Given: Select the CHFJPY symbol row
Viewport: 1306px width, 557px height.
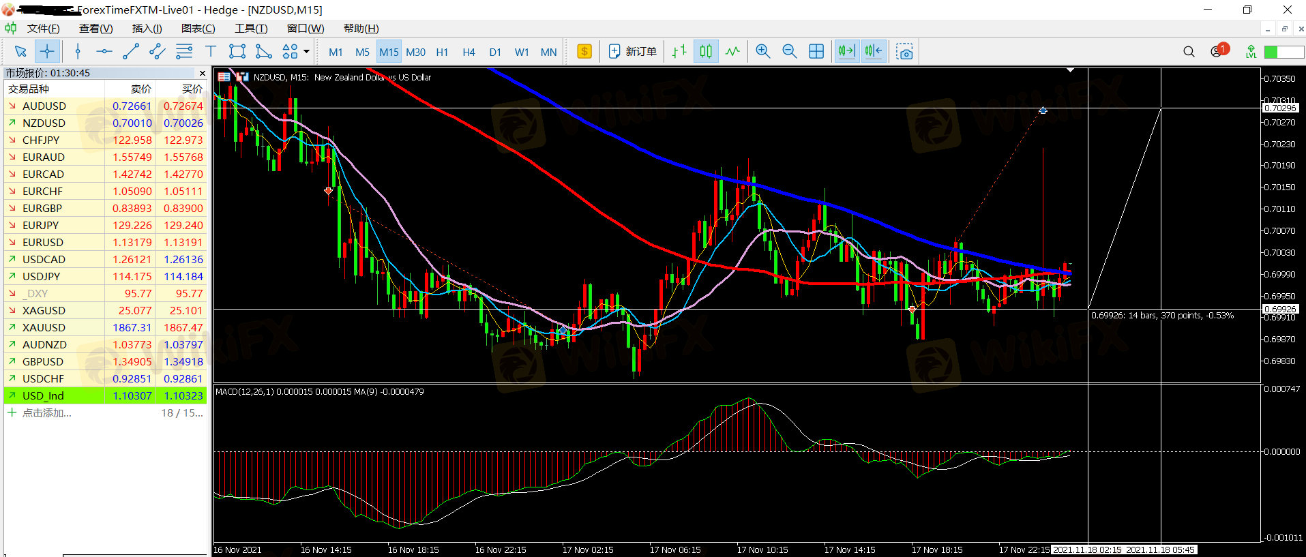Looking at the screenshot, I should click(106, 140).
